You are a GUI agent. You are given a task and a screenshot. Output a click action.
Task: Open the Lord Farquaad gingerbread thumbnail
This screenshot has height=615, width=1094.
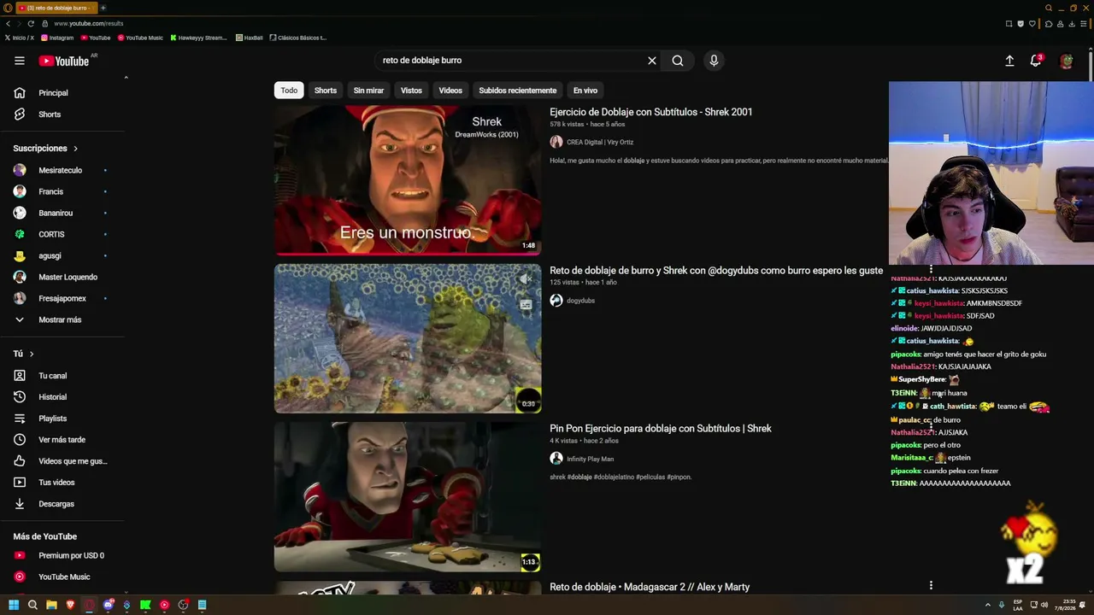click(x=408, y=496)
